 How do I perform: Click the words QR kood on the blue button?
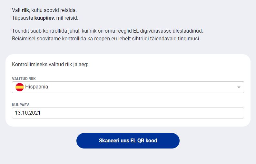coord(147,141)
